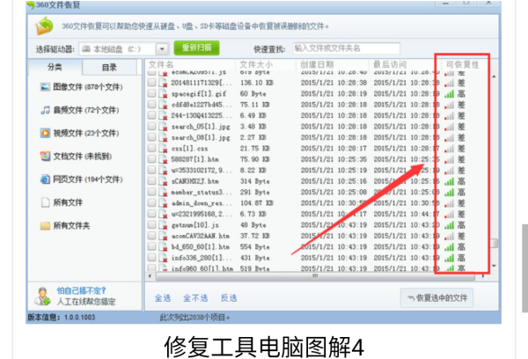
Task: Check the box for u=2321995168 file
Action: click(152, 214)
